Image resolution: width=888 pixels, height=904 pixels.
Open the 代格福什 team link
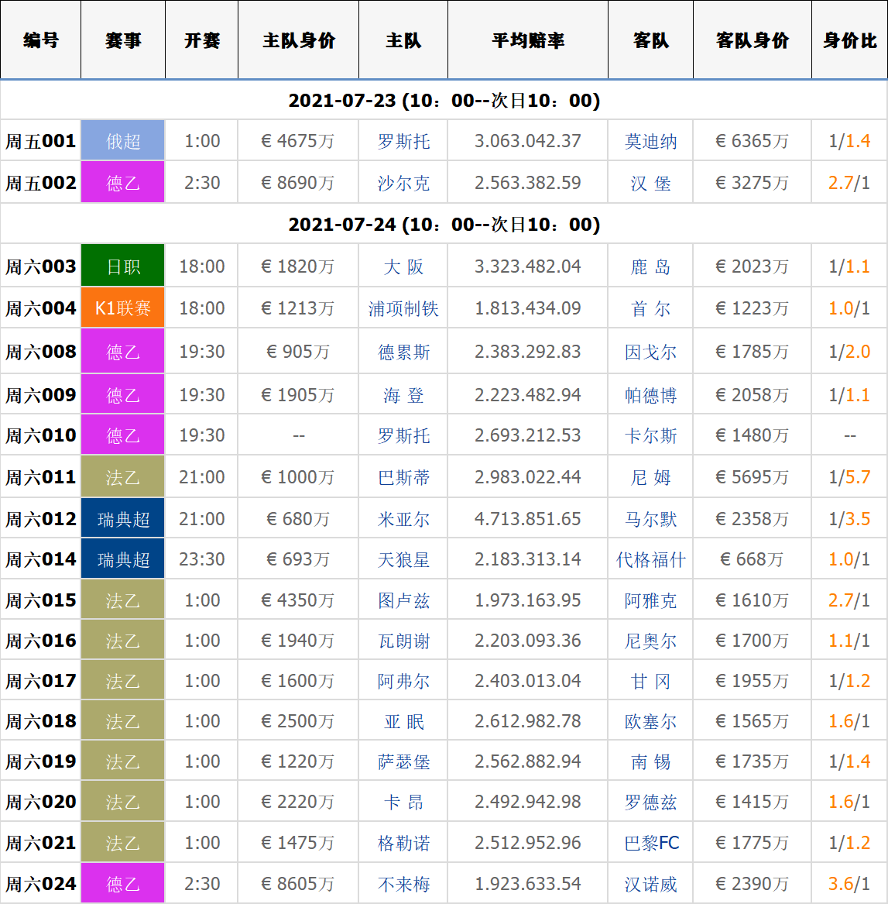point(650,560)
